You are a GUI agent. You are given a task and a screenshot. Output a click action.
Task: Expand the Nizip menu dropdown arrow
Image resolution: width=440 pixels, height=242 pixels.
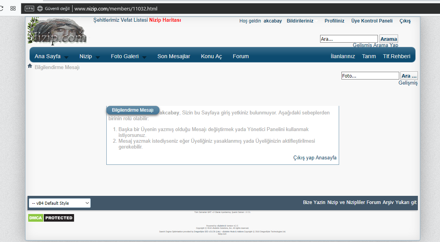click(x=98, y=57)
